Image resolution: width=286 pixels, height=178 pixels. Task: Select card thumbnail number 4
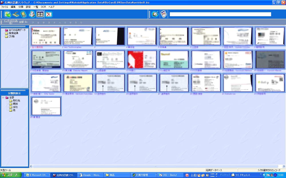[142, 36]
